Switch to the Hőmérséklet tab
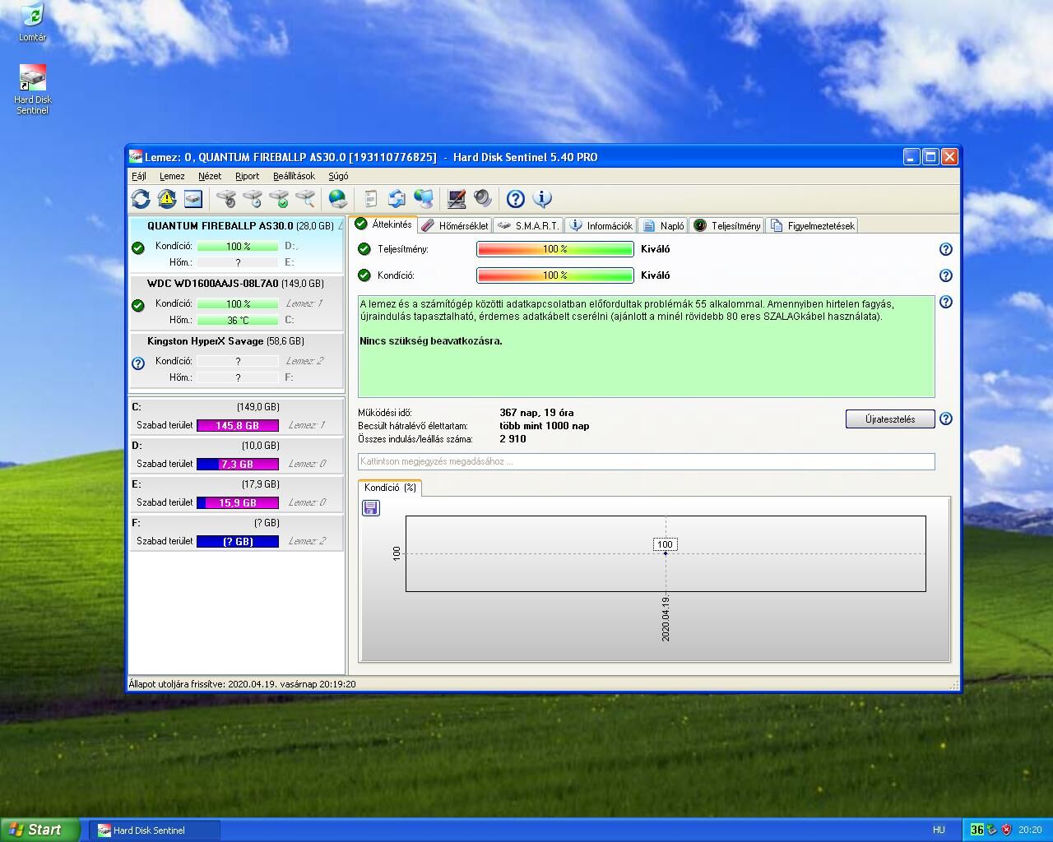Screen dimensions: 1053x842 coord(455,225)
